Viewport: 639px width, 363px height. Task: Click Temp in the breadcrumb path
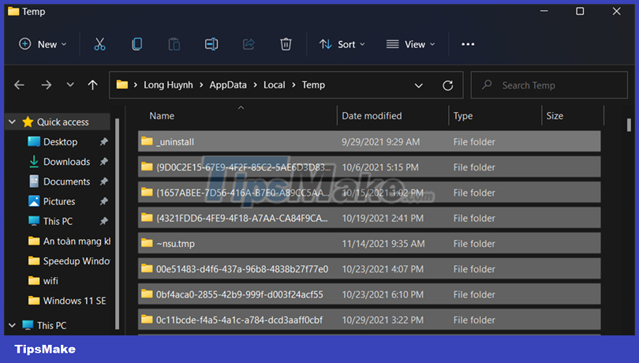tap(313, 85)
